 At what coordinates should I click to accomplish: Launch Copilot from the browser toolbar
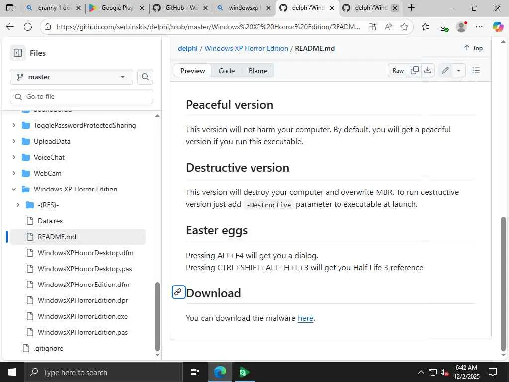[x=497, y=27]
